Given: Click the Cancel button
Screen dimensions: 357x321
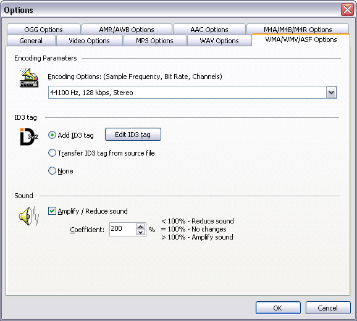Looking at the screenshot, I should pyautogui.click(x=328, y=308).
